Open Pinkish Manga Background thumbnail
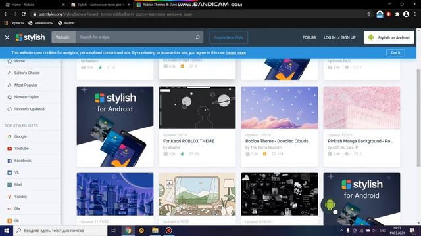 [362, 108]
